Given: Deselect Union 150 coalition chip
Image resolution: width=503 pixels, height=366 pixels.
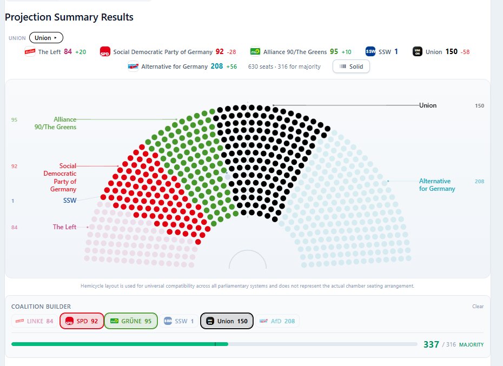Looking at the screenshot, I should pos(227,321).
